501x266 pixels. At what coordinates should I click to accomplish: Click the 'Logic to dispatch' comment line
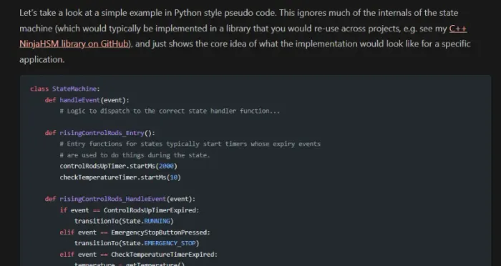tap(170, 111)
